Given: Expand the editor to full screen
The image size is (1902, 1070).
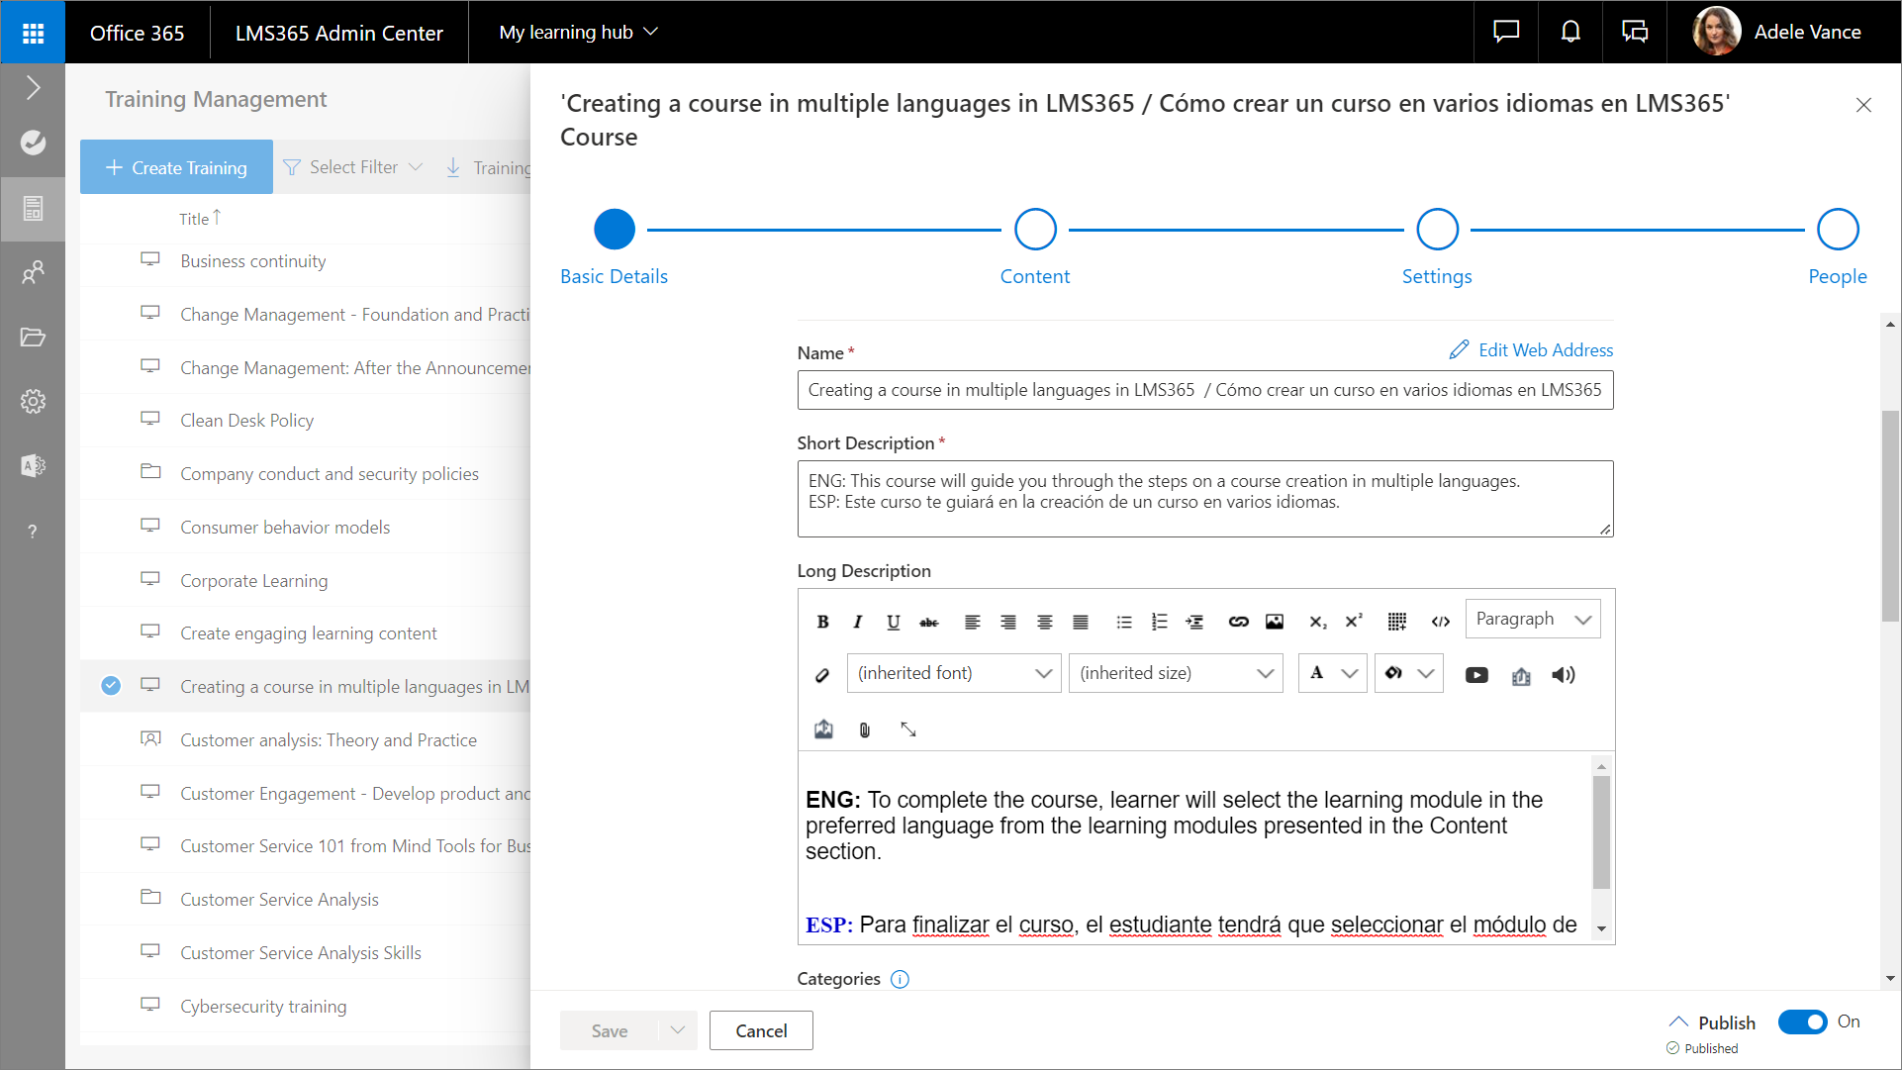Looking at the screenshot, I should click(907, 730).
